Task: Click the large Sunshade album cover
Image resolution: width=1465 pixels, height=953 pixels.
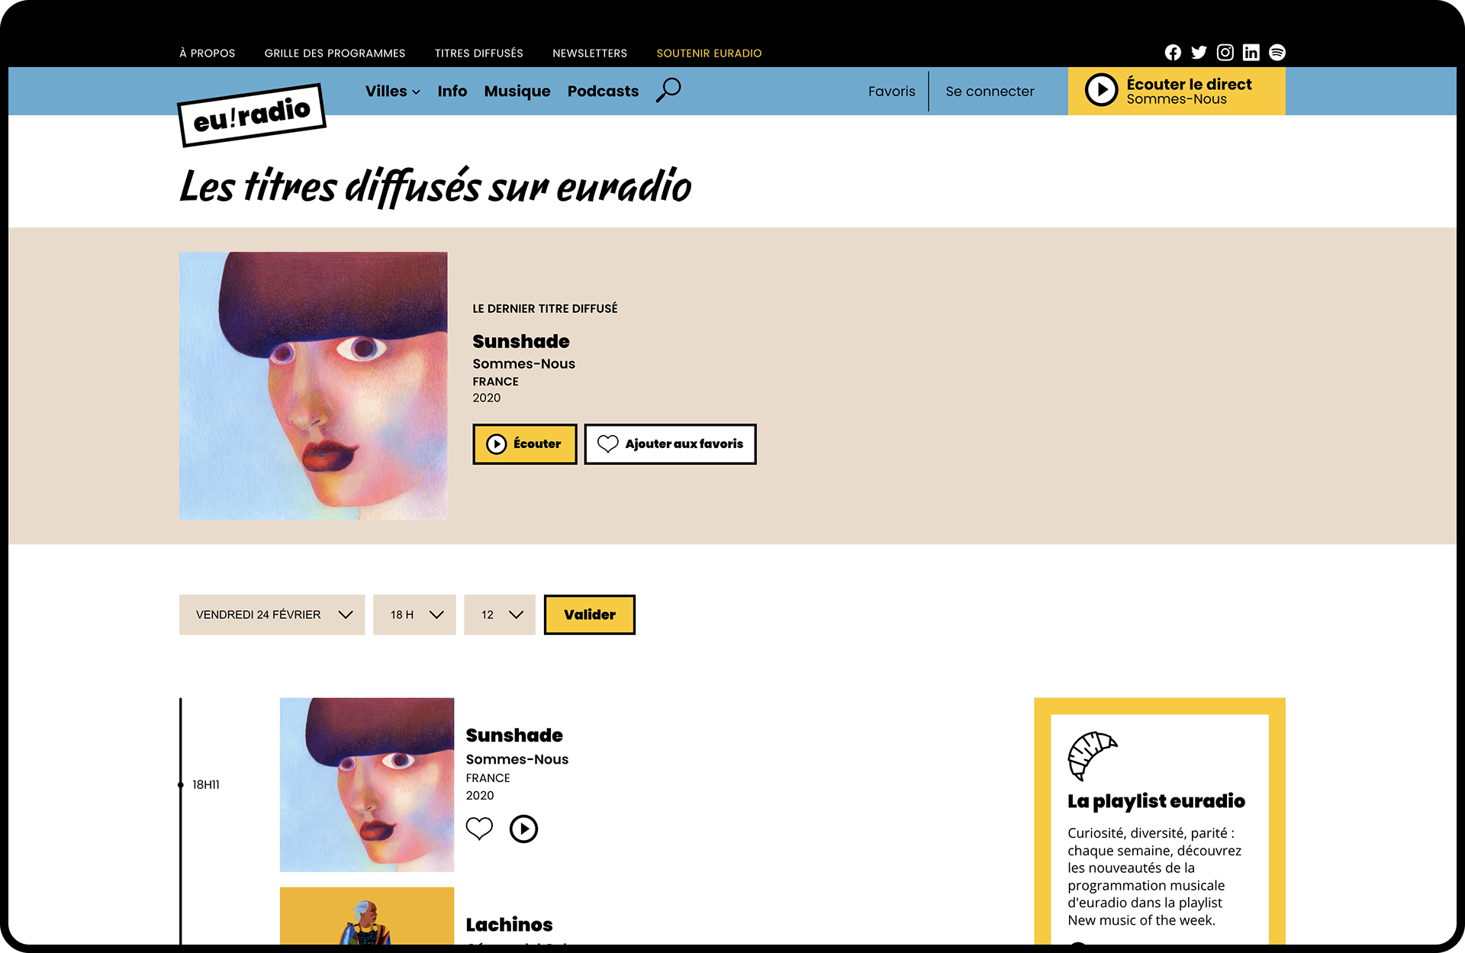Action: pyautogui.click(x=314, y=386)
